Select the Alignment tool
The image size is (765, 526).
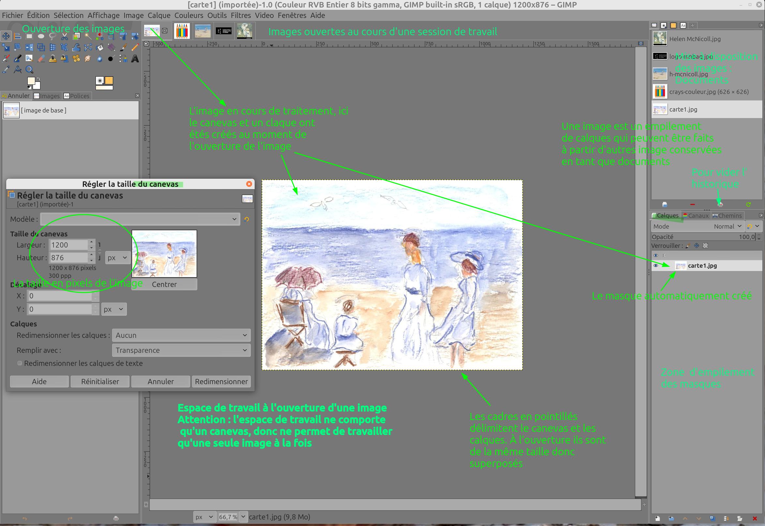[x=18, y=36]
